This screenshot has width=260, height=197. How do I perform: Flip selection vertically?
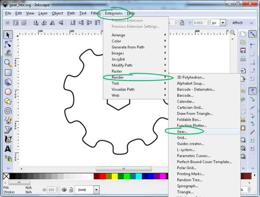pyautogui.click(x=61, y=23)
